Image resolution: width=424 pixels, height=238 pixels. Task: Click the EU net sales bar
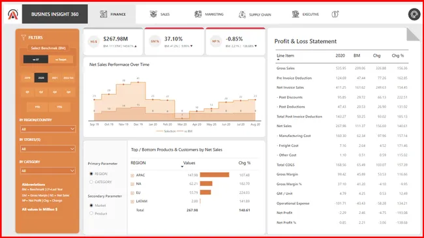point(205,192)
